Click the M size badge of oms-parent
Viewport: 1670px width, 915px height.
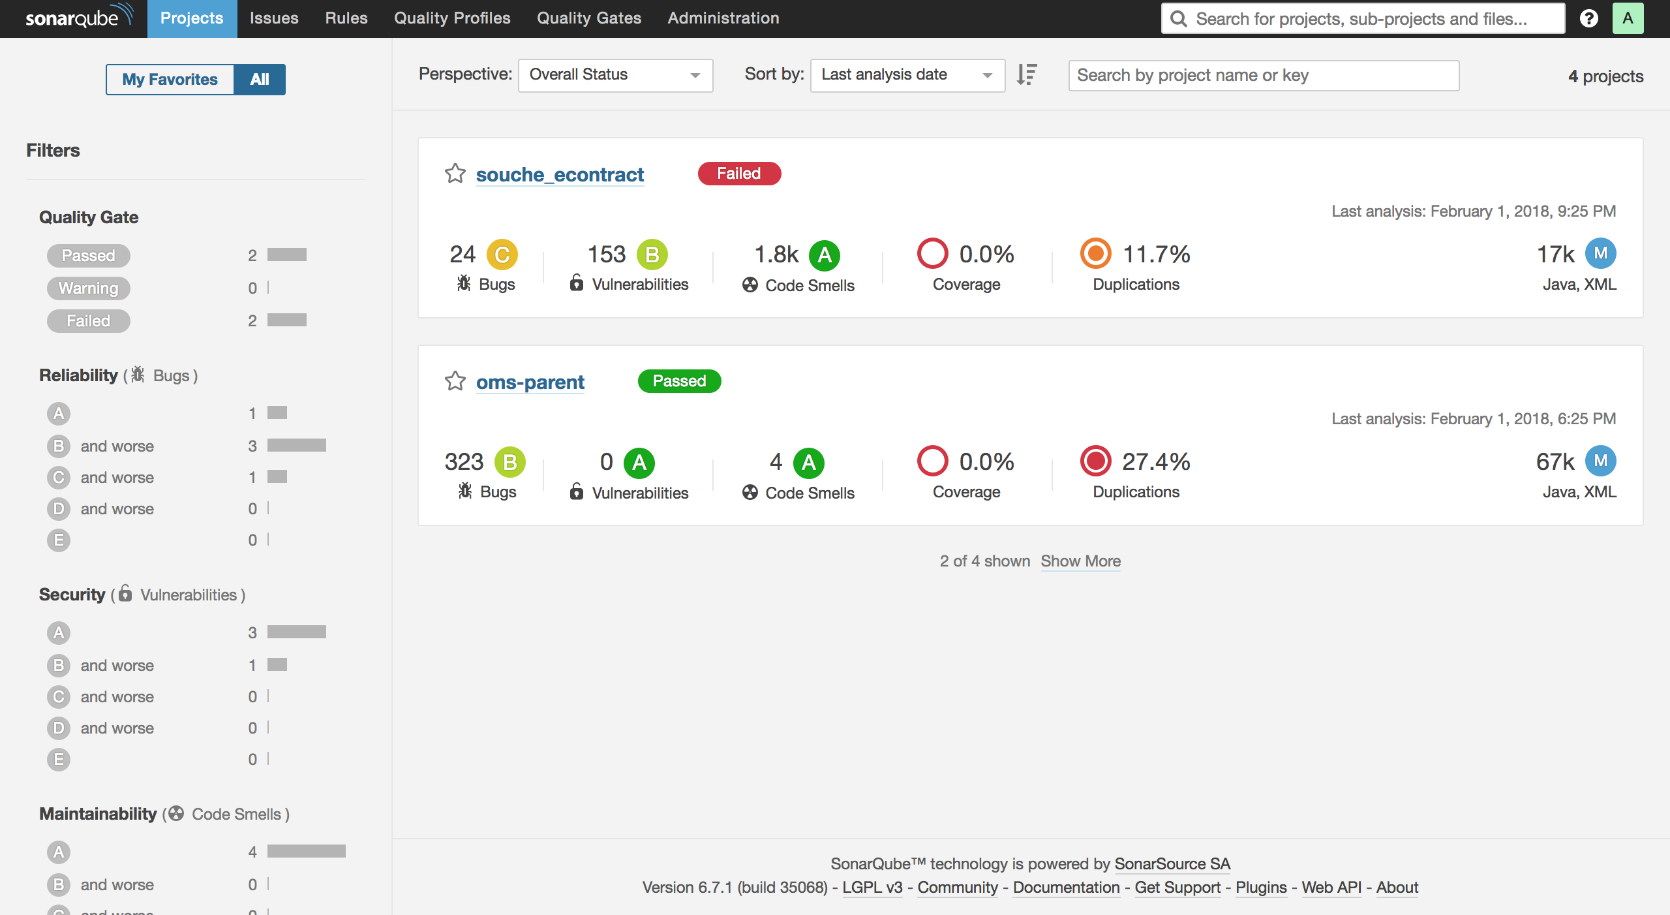pos(1601,461)
